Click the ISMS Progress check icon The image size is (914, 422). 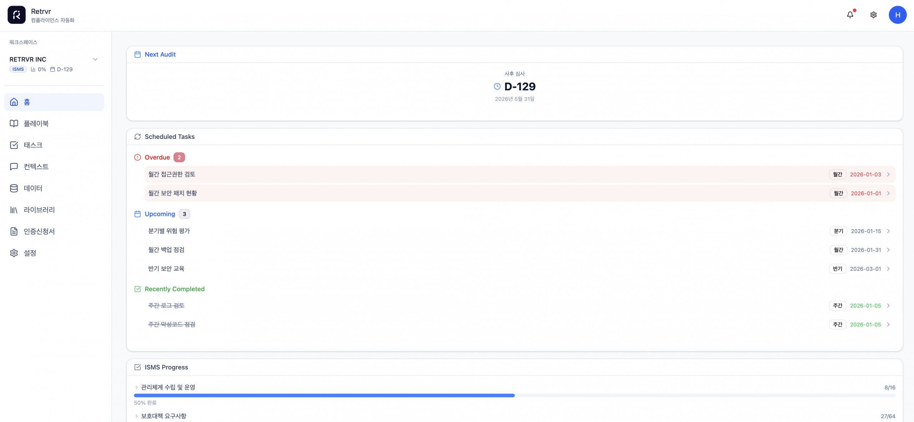(x=137, y=367)
